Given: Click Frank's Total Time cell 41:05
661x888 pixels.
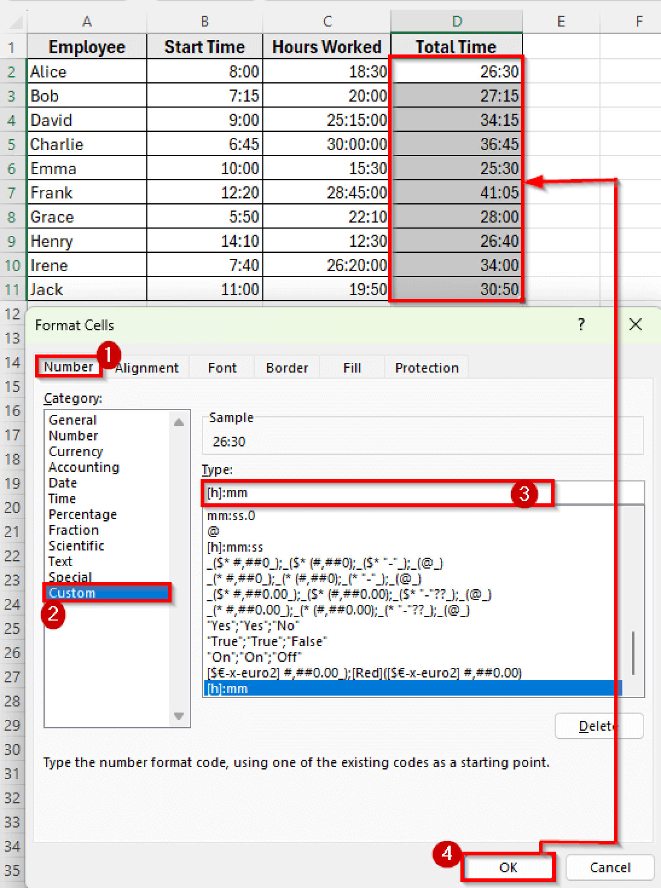Looking at the screenshot, I should 457,193.
